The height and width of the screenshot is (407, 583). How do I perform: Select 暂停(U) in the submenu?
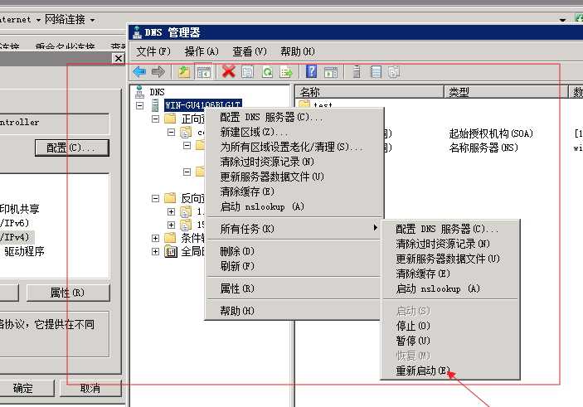click(450, 341)
